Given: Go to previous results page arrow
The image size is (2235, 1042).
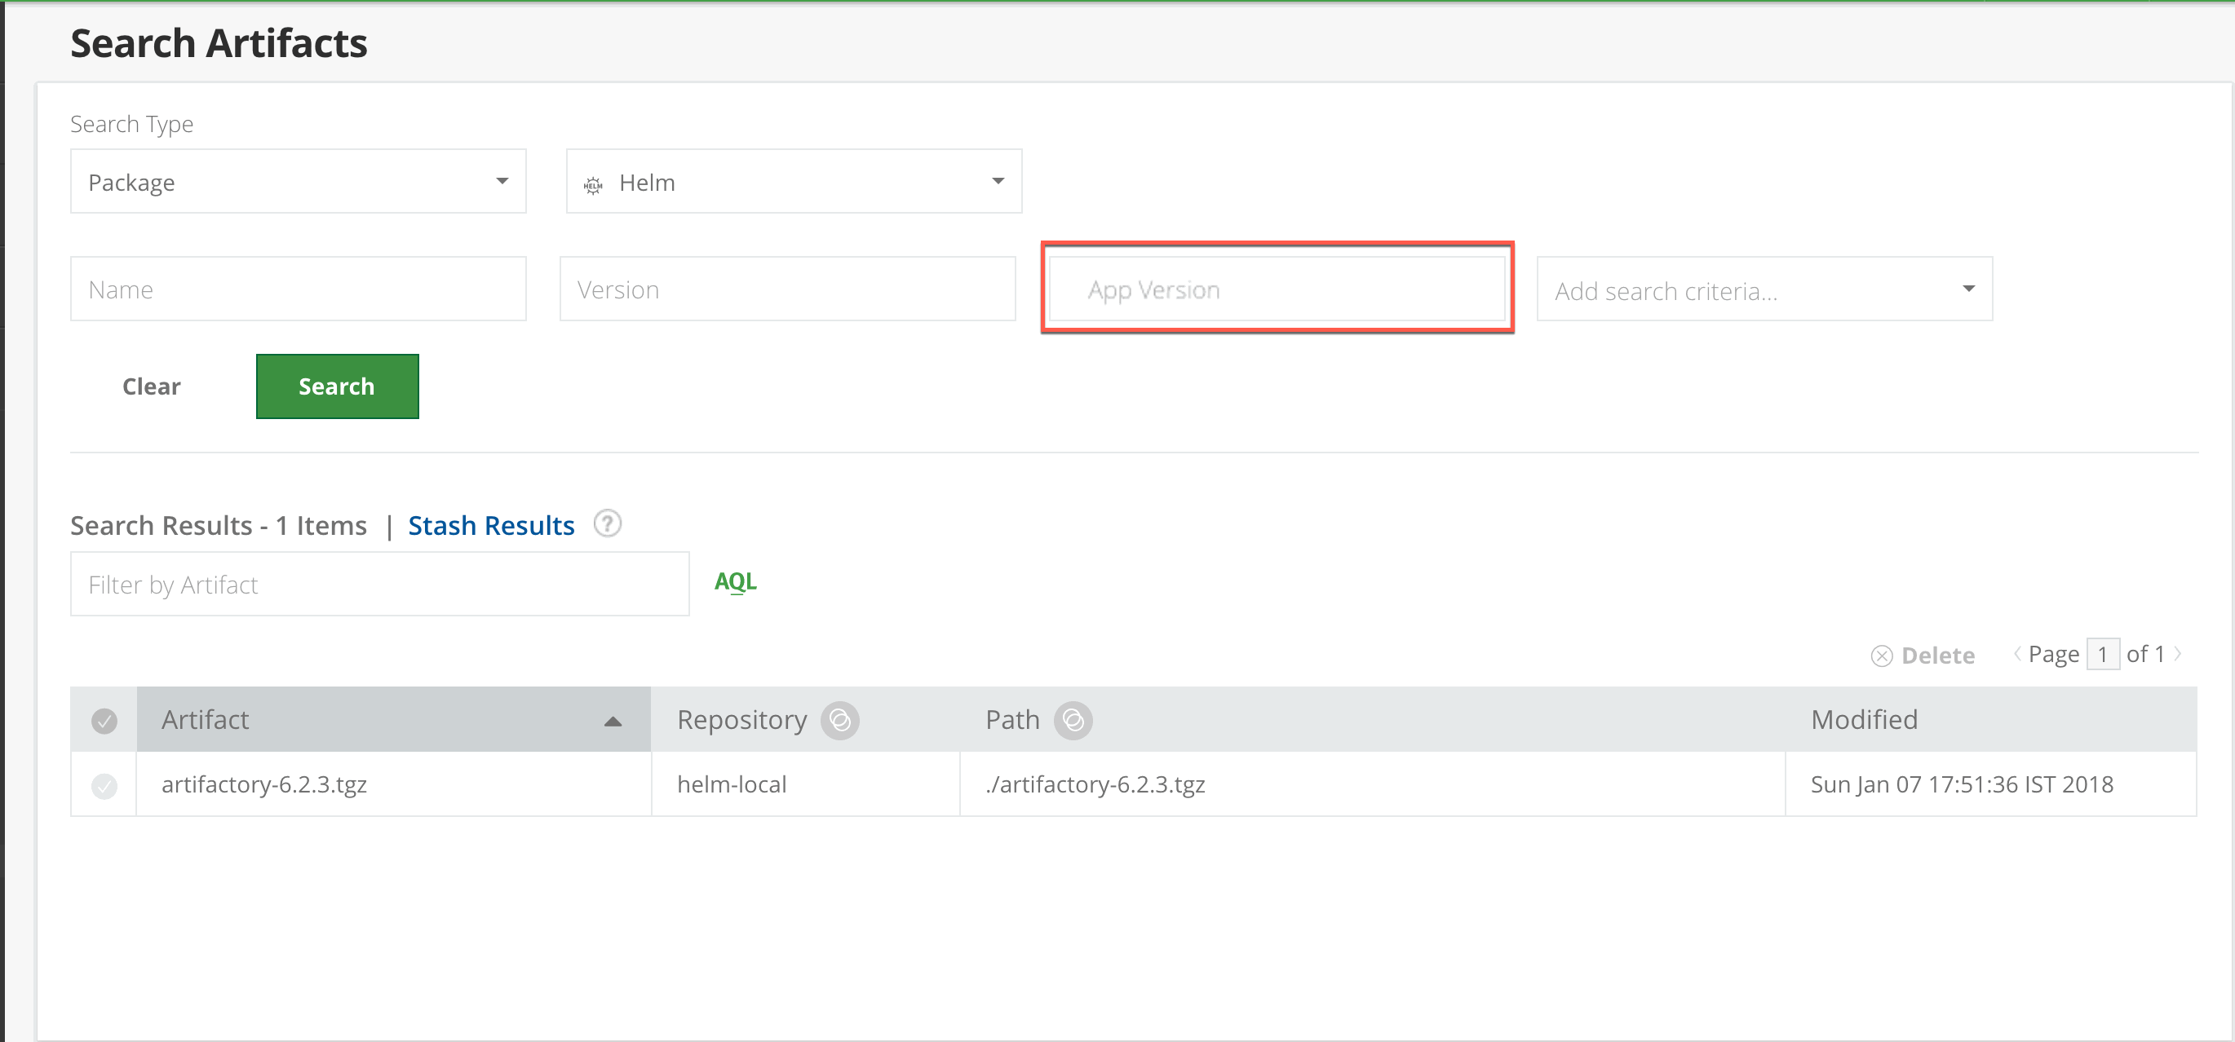Looking at the screenshot, I should click(x=2016, y=654).
